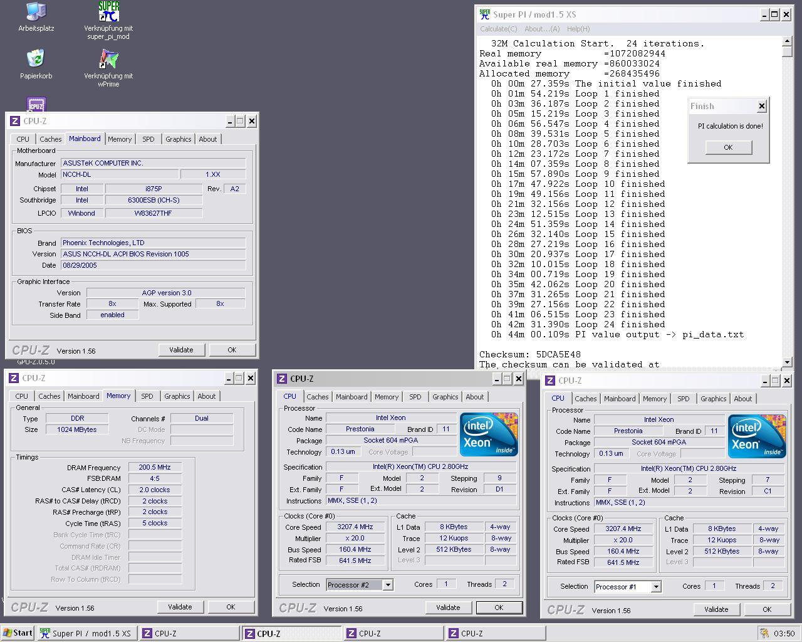This screenshot has height=642, width=802.
Task: Open Processor #2 selection dropdown
Action: 388,585
